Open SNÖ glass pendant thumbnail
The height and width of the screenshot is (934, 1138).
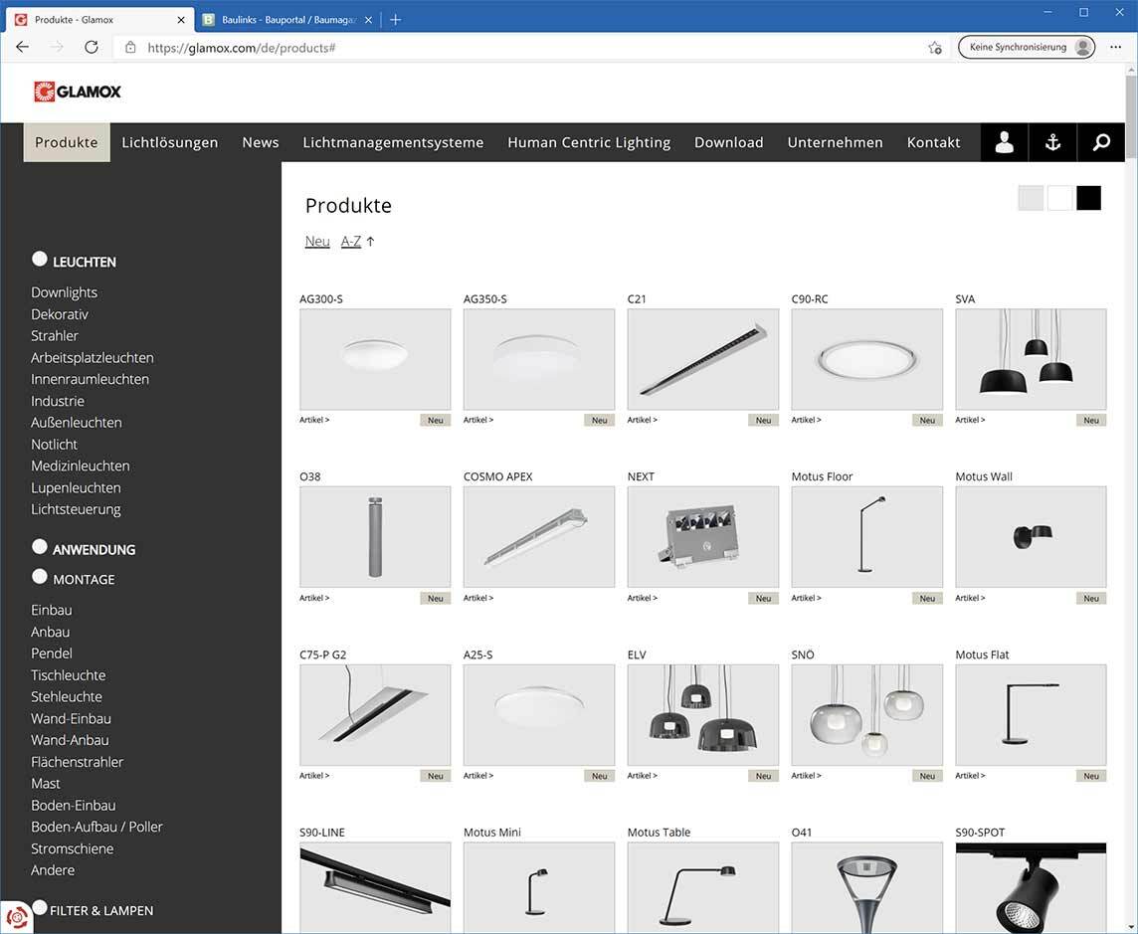866,715
